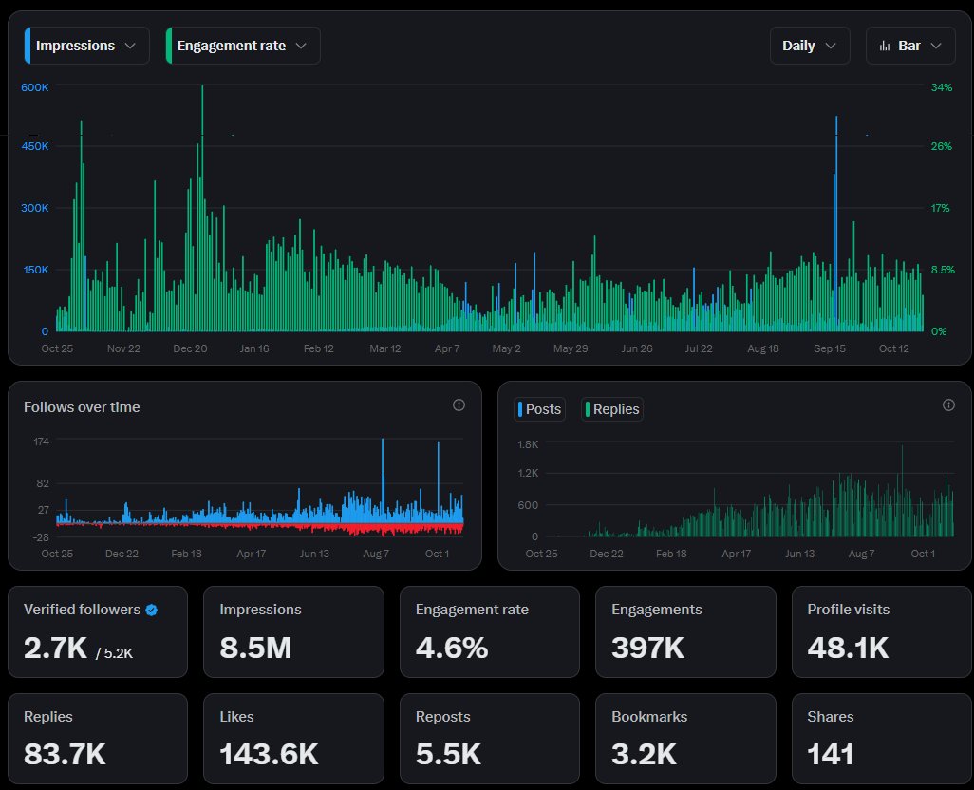Open the Bar chart type dropdown
974x790 pixels.
910,46
